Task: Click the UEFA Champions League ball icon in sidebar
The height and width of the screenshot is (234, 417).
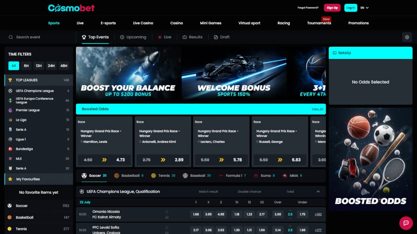Action: tap(10, 91)
